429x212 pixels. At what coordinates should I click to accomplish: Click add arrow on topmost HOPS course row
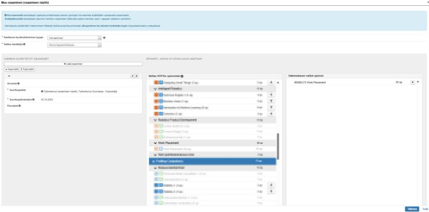[x=271, y=82]
